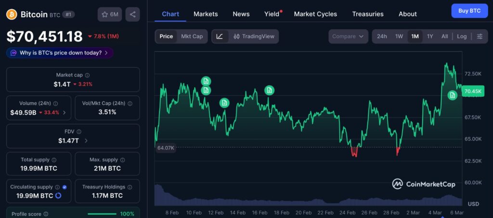Open upper news marker near 10 Feb
The image size is (493, 218).
point(206,81)
